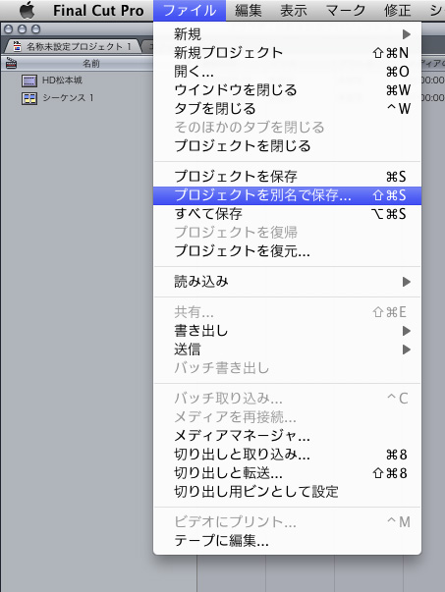Image resolution: width=445 pixels, height=592 pixels.
Task: Click the project tab document icon
Action: (17, 46)
